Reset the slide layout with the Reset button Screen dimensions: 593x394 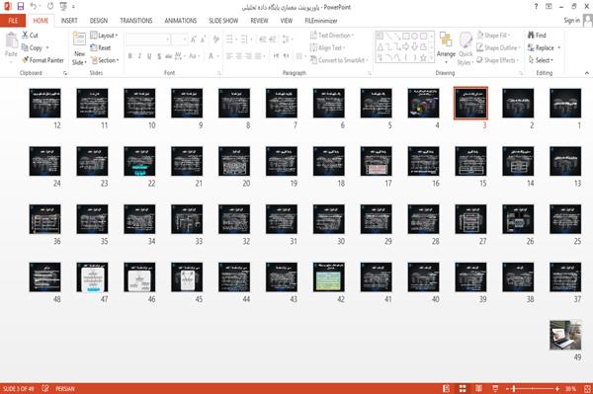[100, 47]
